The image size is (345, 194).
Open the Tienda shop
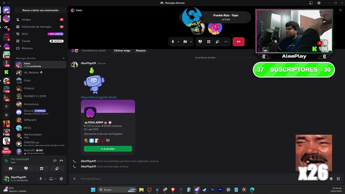coord(40,41)
